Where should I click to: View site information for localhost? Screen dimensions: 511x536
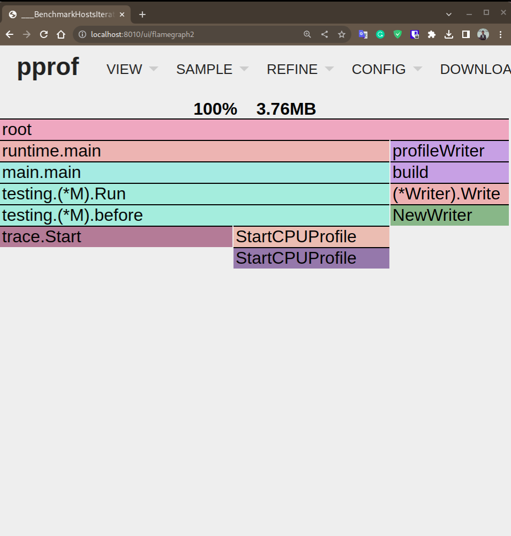click(x=82, y=34)
